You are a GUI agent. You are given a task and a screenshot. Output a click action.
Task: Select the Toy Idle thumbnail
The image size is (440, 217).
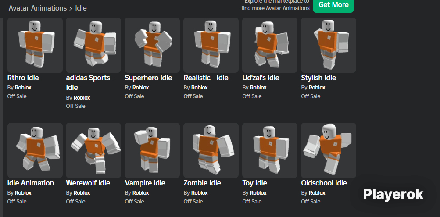[270, 150]
